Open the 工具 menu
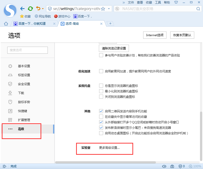The image size is (203, 169). coord(158,2)
